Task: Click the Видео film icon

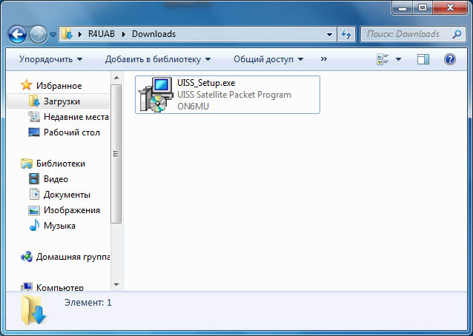Action: 34,179
